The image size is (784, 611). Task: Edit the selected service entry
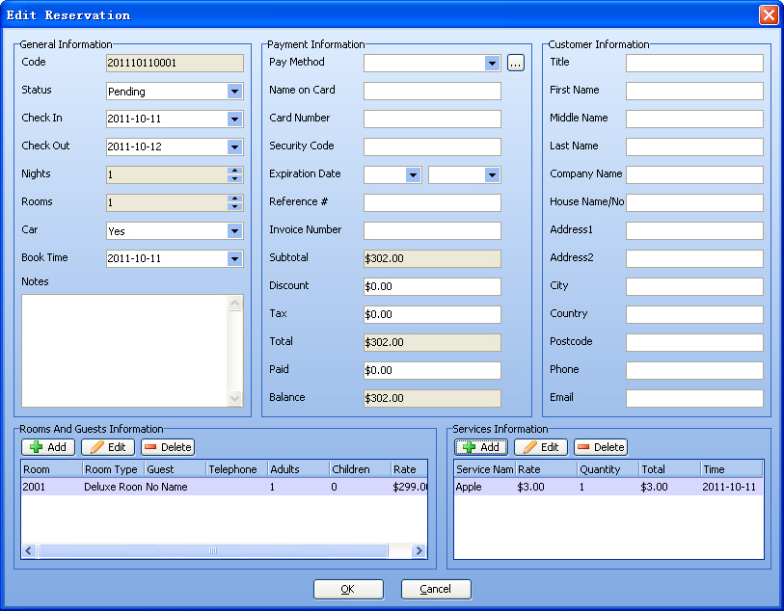(540, 447)
